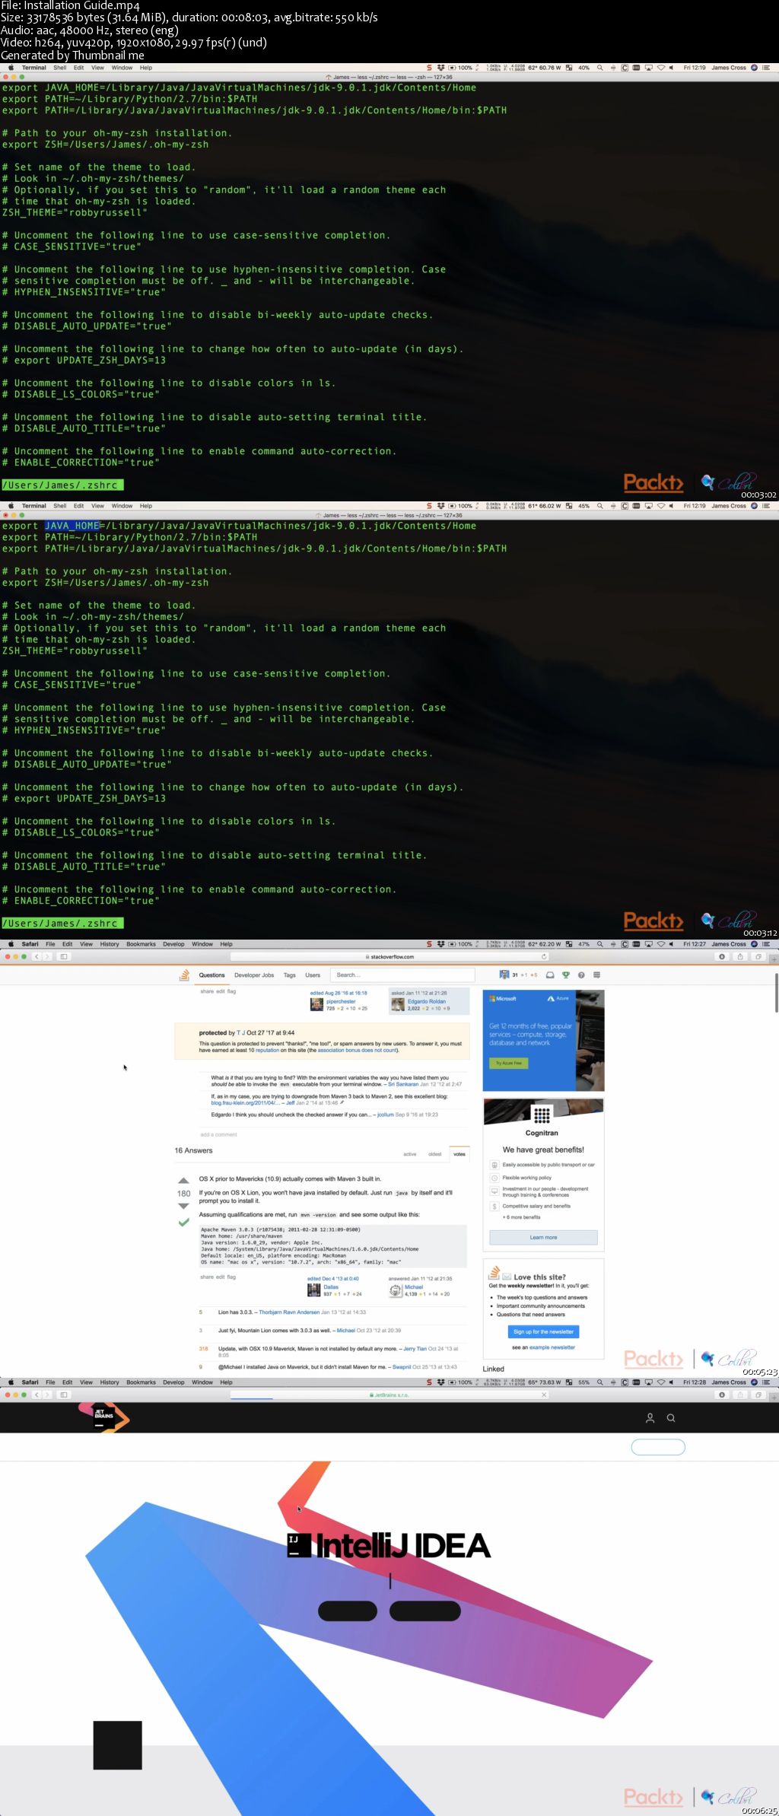Sort answers by active

click(x=410, y=1154)
